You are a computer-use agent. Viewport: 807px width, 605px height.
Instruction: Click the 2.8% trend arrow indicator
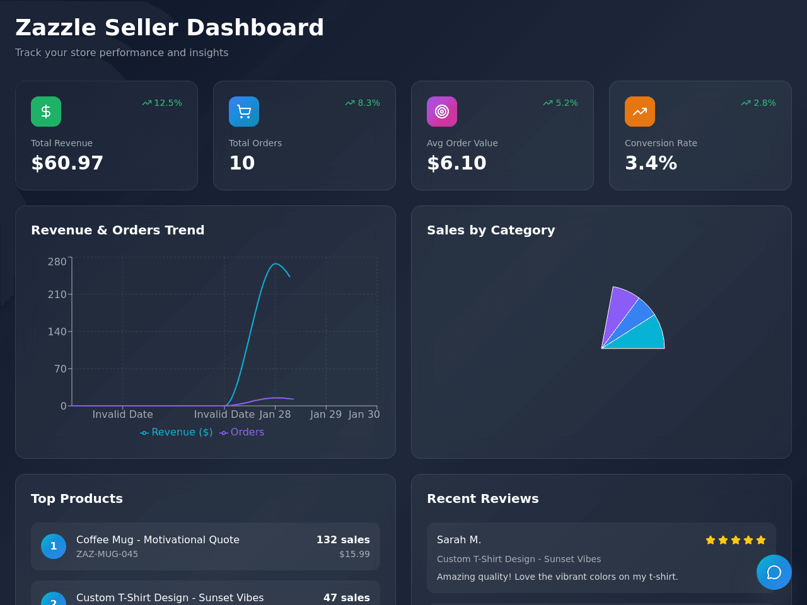tap(758, 103)
